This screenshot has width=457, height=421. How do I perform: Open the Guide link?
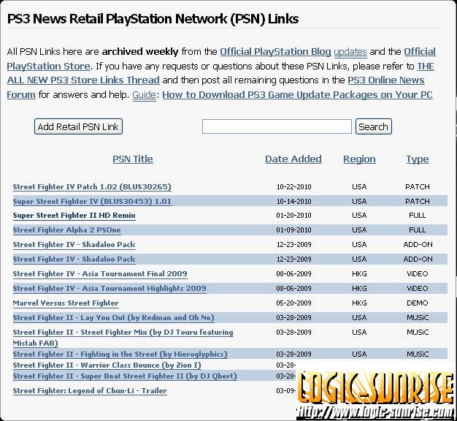pos(144,95)
